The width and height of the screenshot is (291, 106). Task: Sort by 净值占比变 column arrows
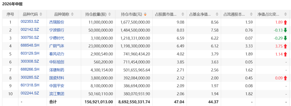286,14
